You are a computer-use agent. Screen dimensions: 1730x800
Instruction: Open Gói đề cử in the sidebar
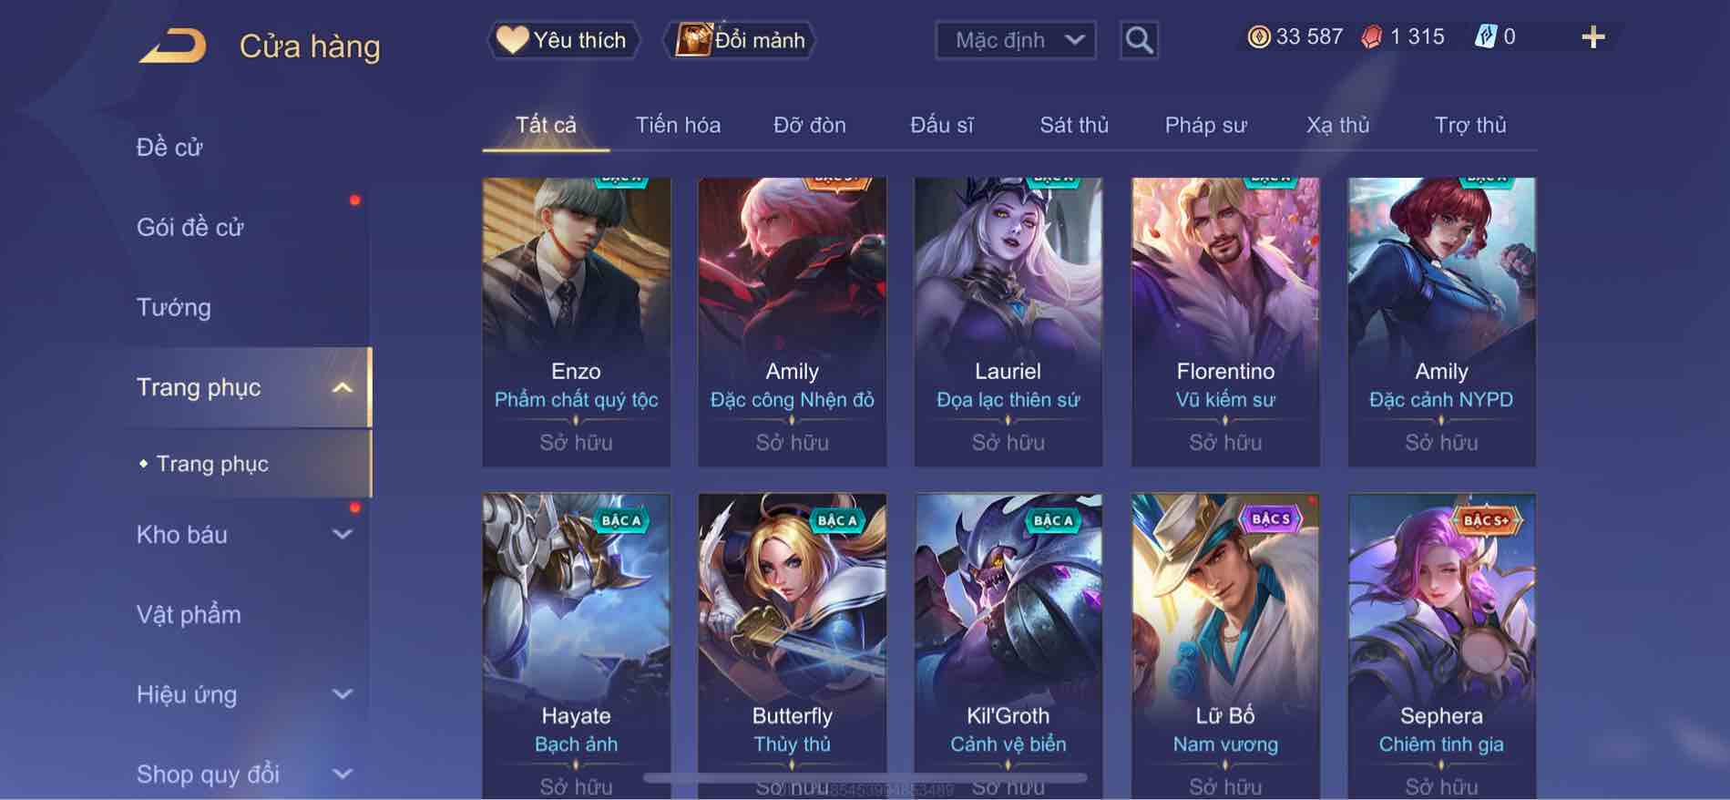(x=190, y=227)
